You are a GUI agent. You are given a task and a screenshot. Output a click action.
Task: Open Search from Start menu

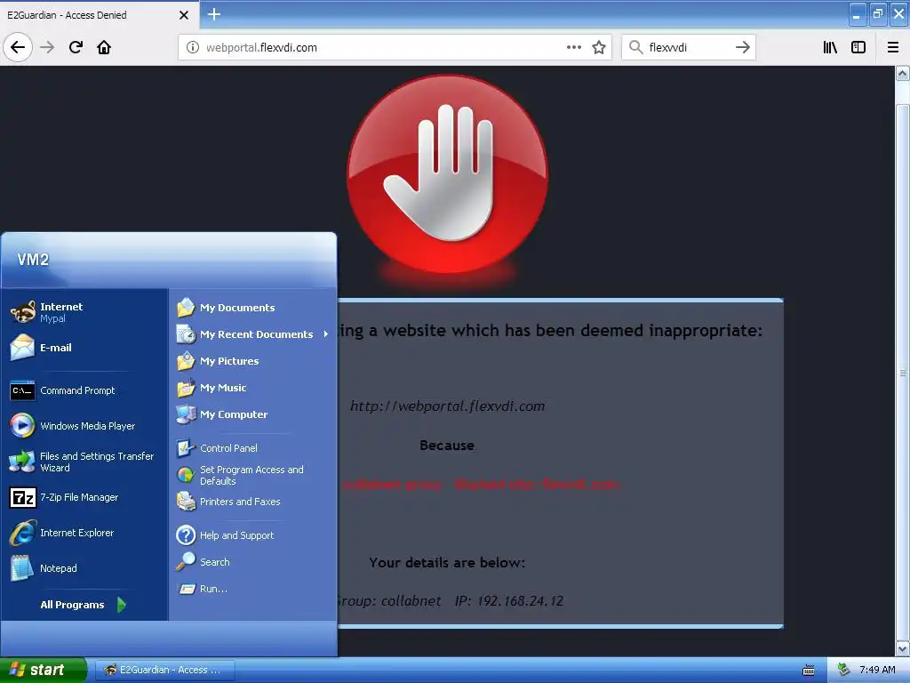pos(252,562)
